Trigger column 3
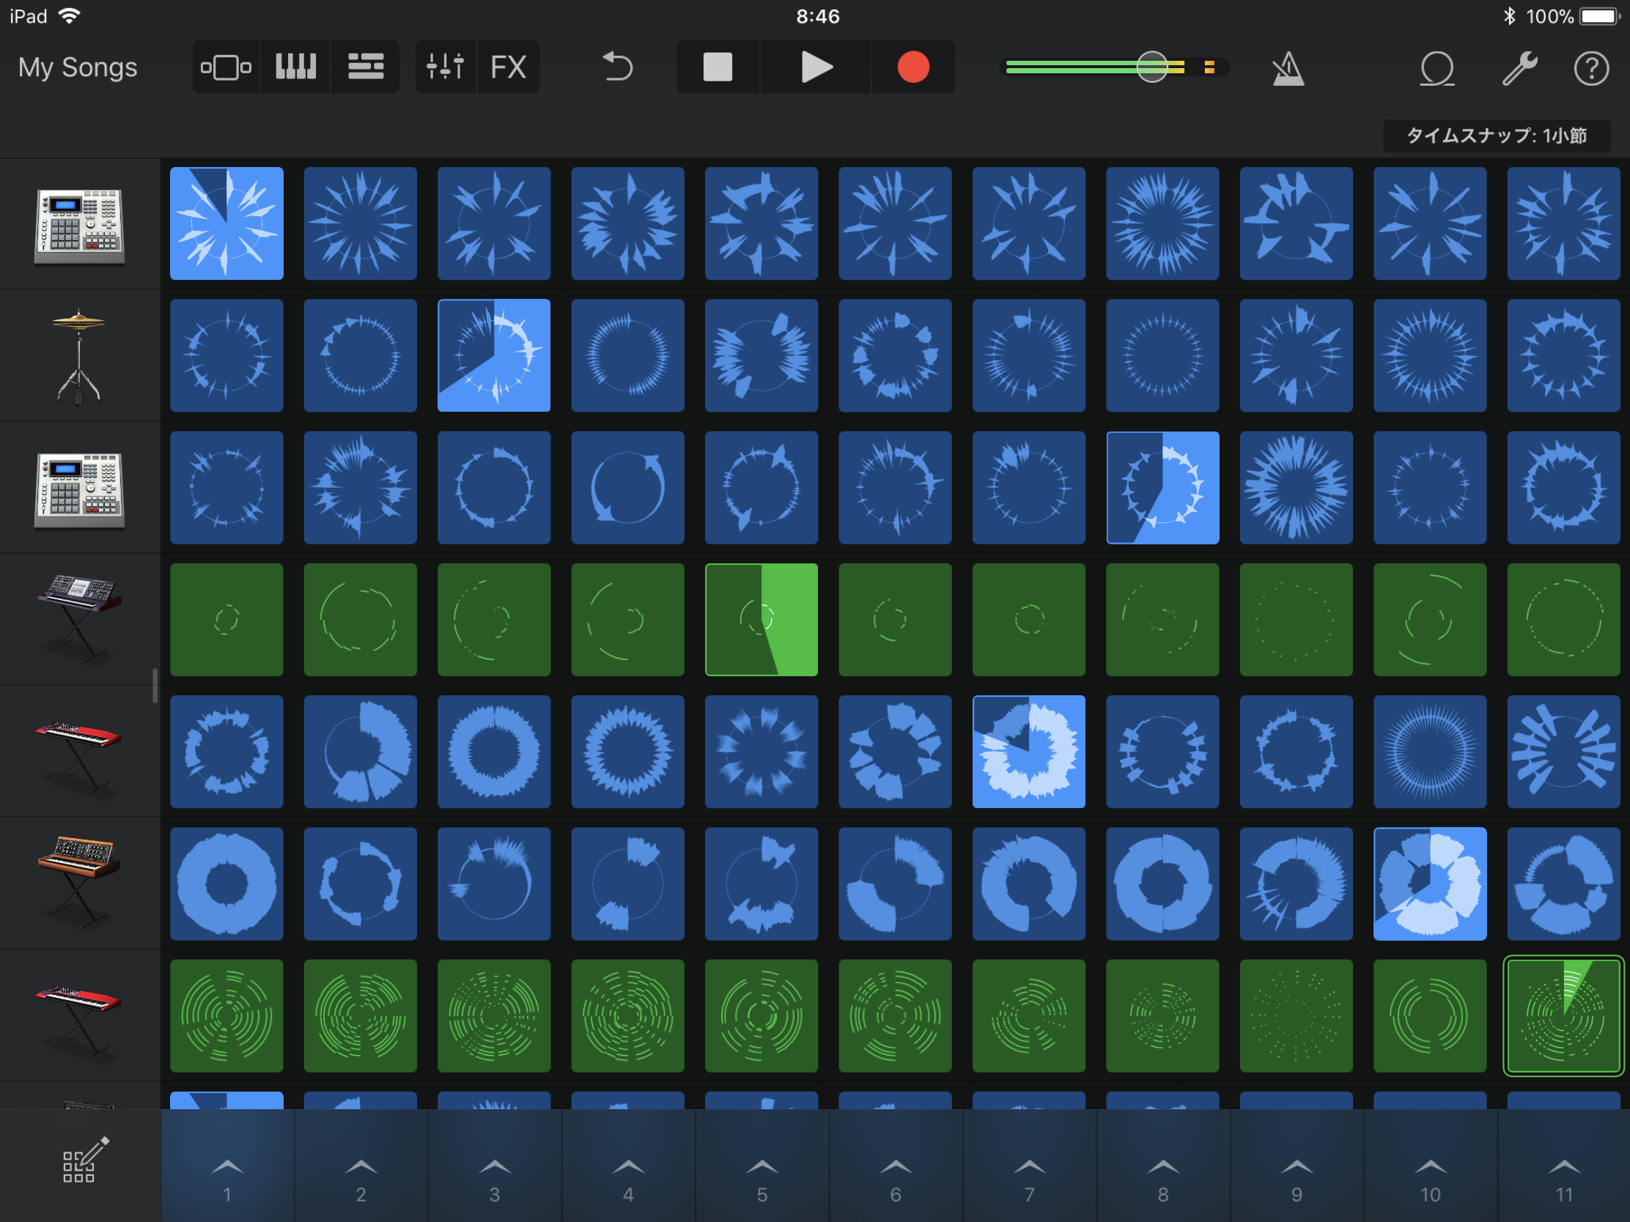 click(495, 1166)
